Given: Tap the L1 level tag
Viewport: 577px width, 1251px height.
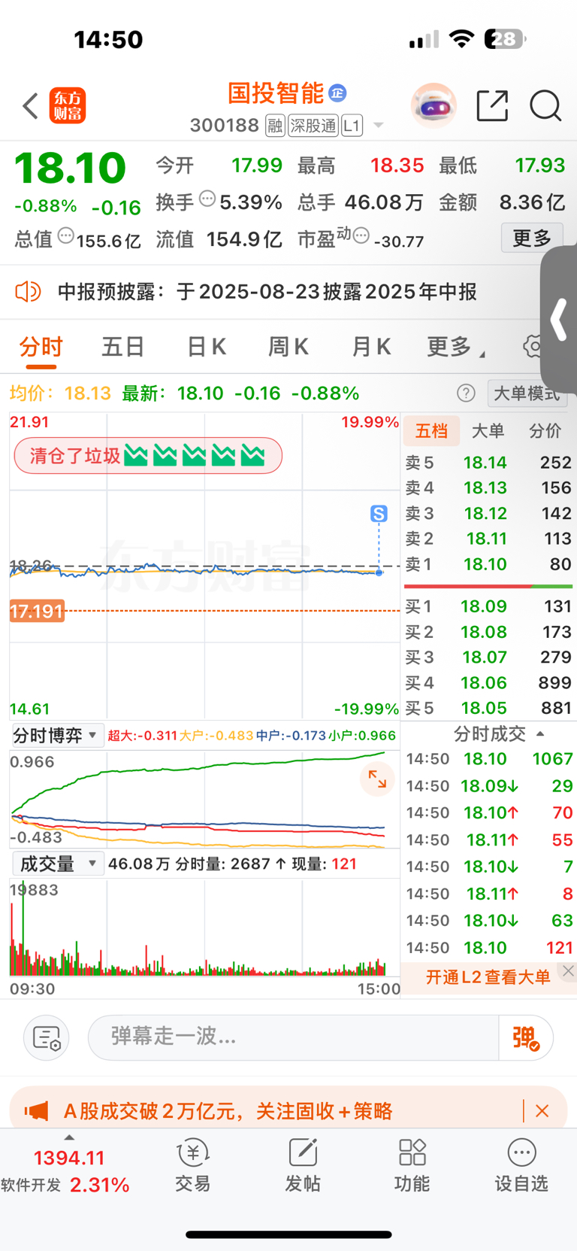Looking at the screenshot, I should [352, 126].
